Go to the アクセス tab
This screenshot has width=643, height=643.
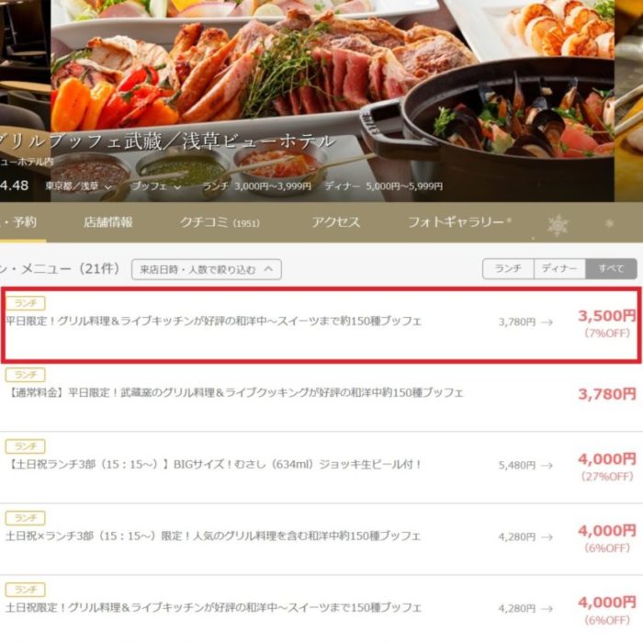coord(336,222)
